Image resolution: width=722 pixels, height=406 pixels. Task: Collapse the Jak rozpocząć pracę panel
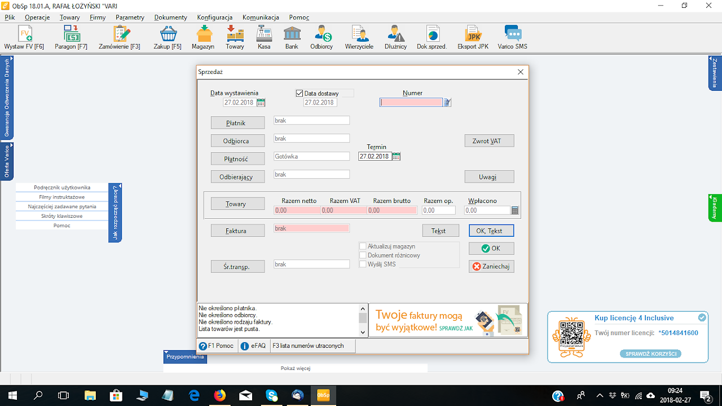click(115, 212)
